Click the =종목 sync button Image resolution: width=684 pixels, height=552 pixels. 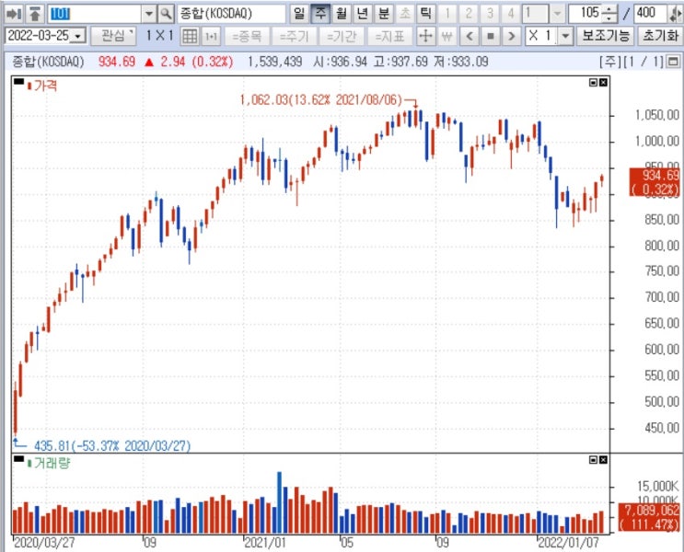pyautogui.click(x=246, y=36)
